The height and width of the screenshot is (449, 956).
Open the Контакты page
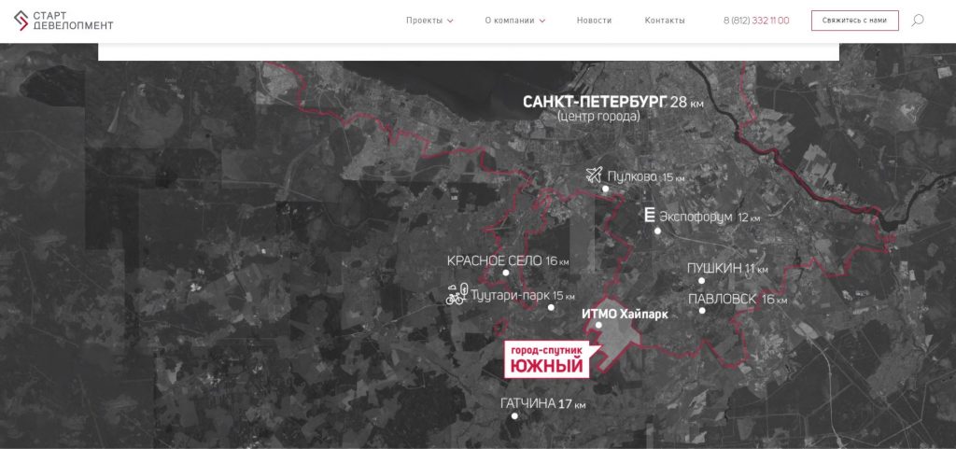click(x=665, y=21)
